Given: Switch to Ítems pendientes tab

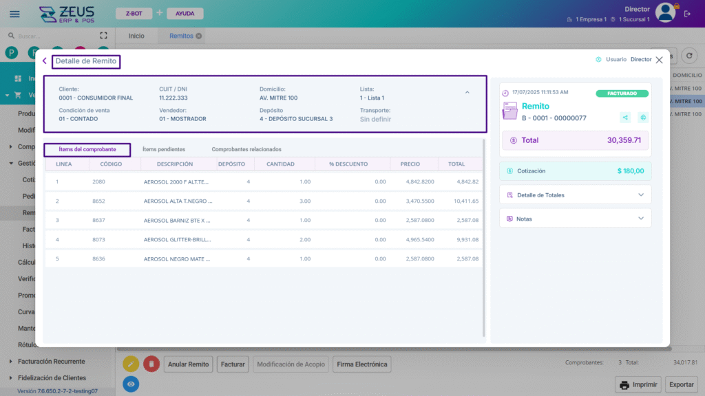Looking at the screenshot, I should pyautogui.click(x=164, y=149).
